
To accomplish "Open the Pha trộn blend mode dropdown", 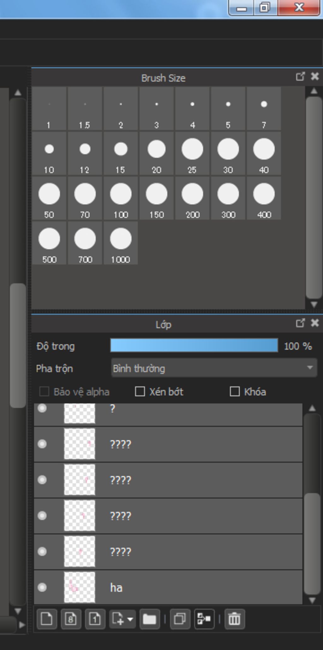I will pyautogui.click(x=214, y=368).
